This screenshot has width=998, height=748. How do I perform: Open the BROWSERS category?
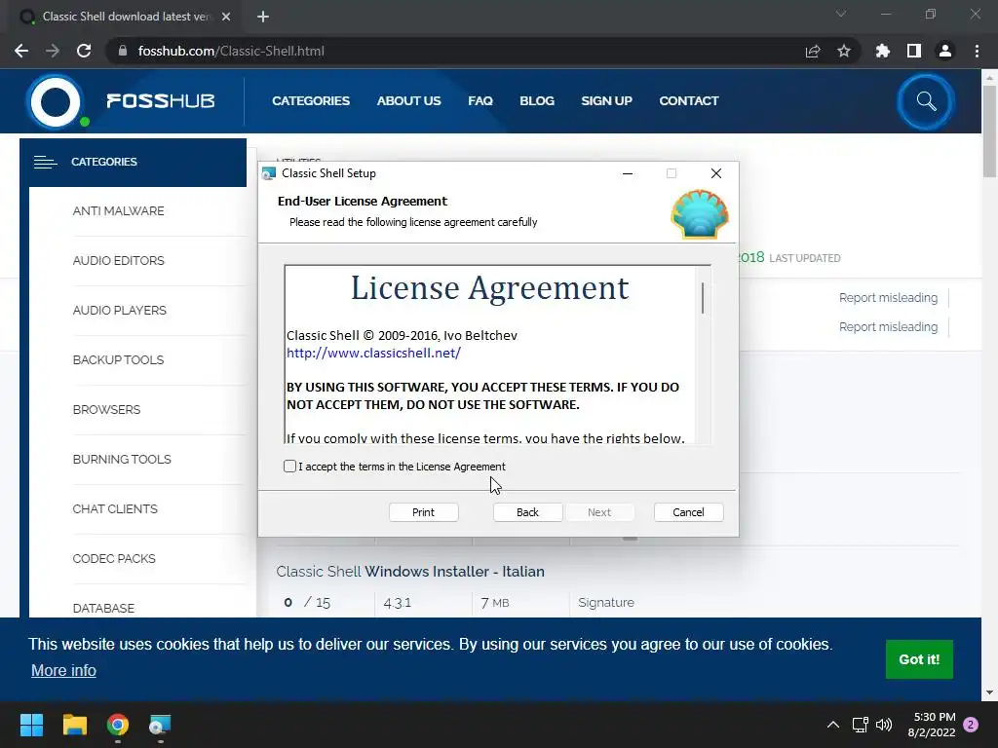click(x=106, y=410)
